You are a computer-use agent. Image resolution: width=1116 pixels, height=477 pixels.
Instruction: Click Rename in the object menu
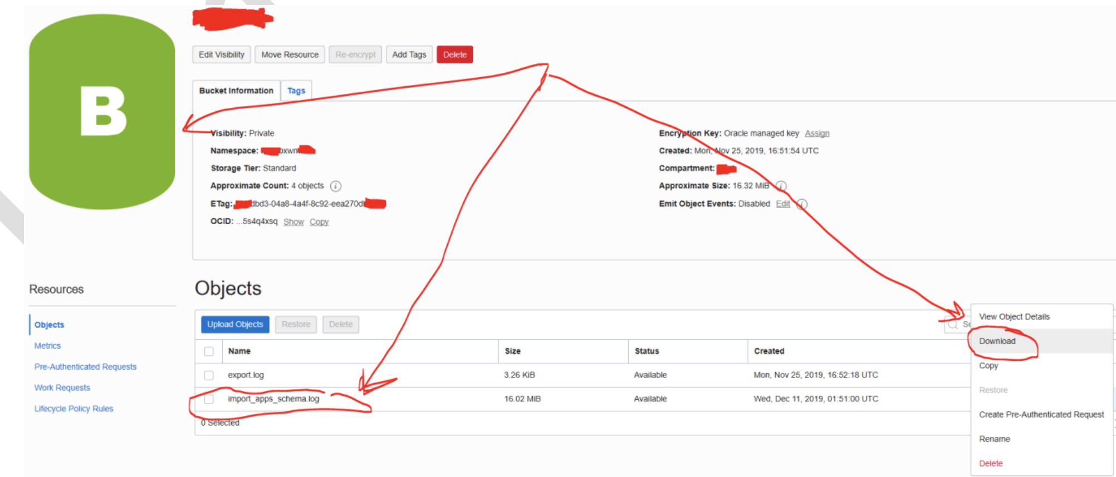point(994,439)
